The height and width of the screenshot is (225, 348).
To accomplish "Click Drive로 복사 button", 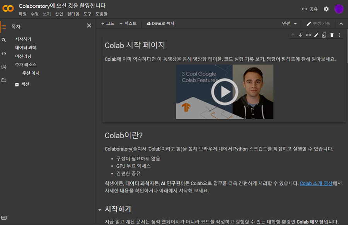I will pos(160,23).
